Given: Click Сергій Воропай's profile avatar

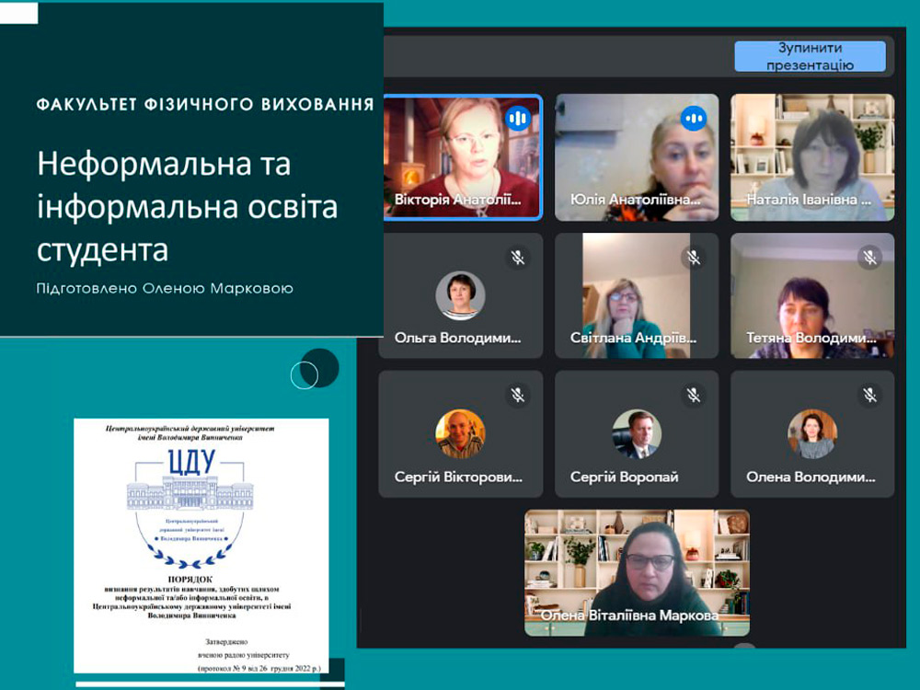Looking at the screenshot, I should click(x=637, y=433).
